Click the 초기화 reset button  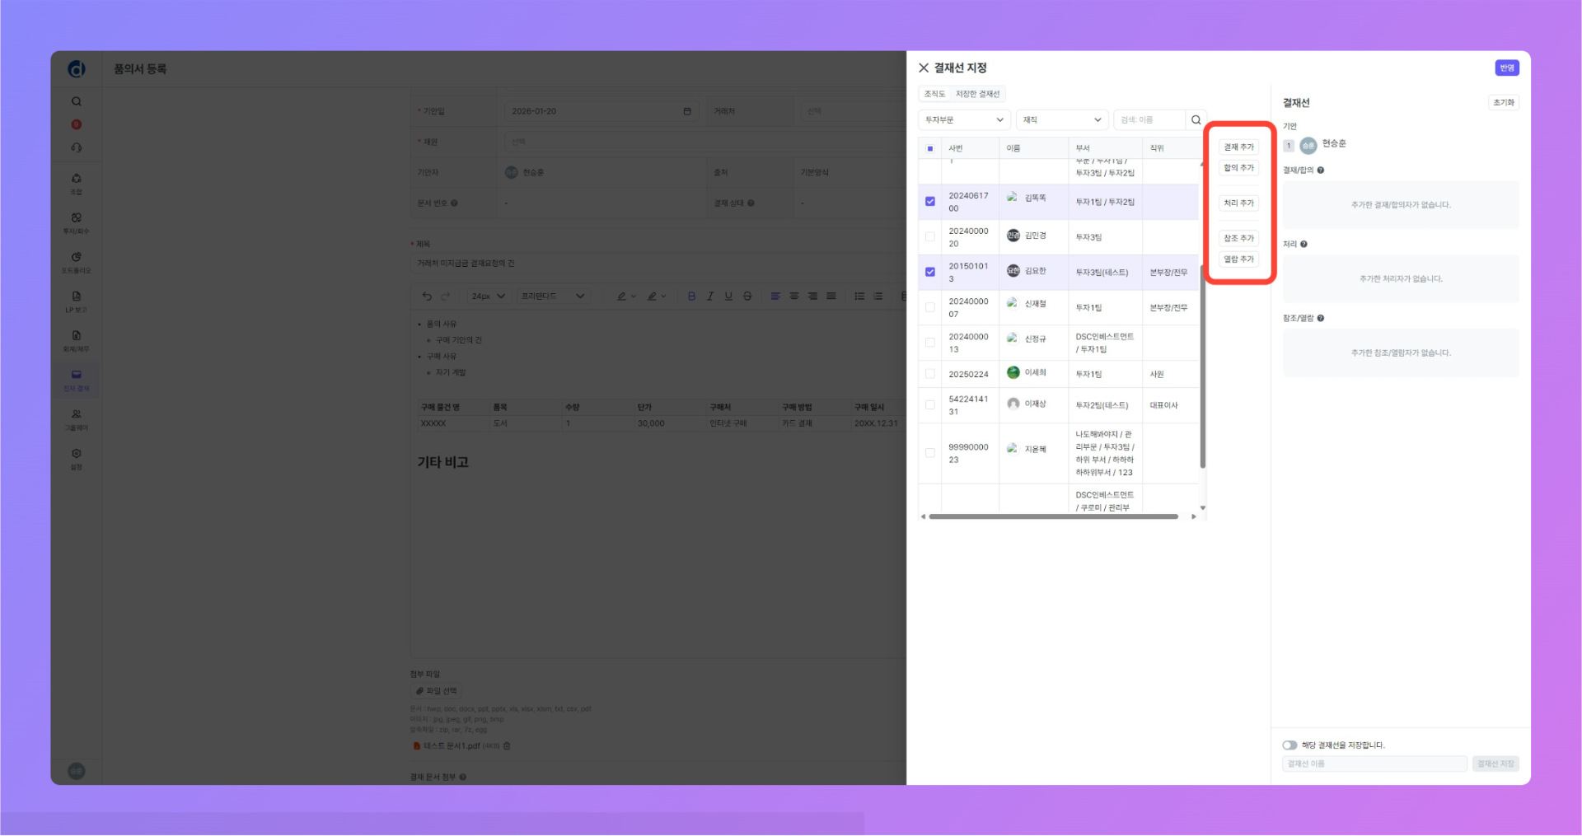click(1504, 103)
